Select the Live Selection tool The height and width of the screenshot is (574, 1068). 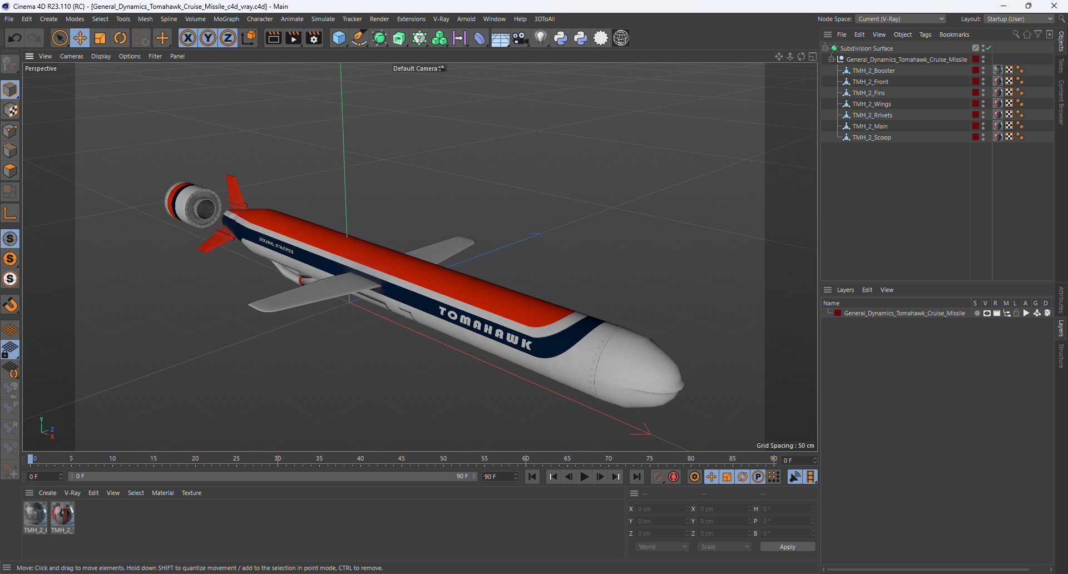click(60, 38)
